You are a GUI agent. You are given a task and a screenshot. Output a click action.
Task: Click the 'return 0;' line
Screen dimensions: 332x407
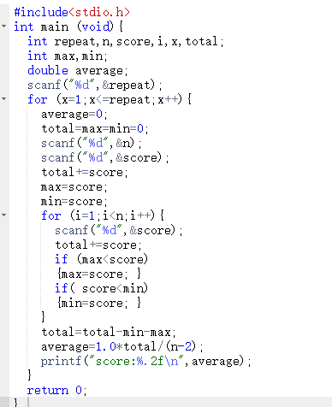(x=57, y=390)
